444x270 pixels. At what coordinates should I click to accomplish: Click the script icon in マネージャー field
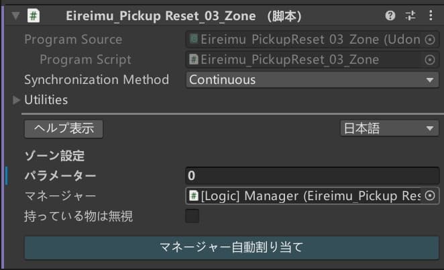tap(194, 195)
